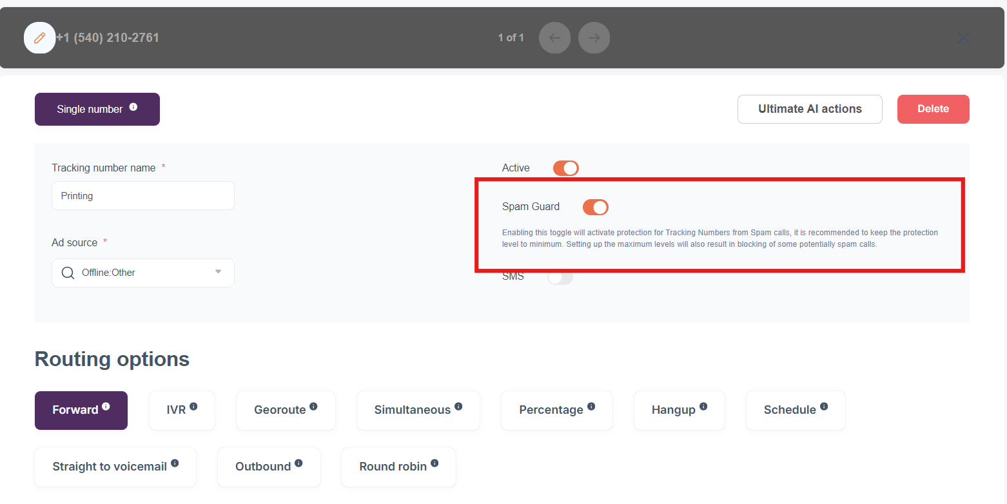Click the info icon beside Round robin
The image size is (1007, 504).
click(x=435, y=463)
